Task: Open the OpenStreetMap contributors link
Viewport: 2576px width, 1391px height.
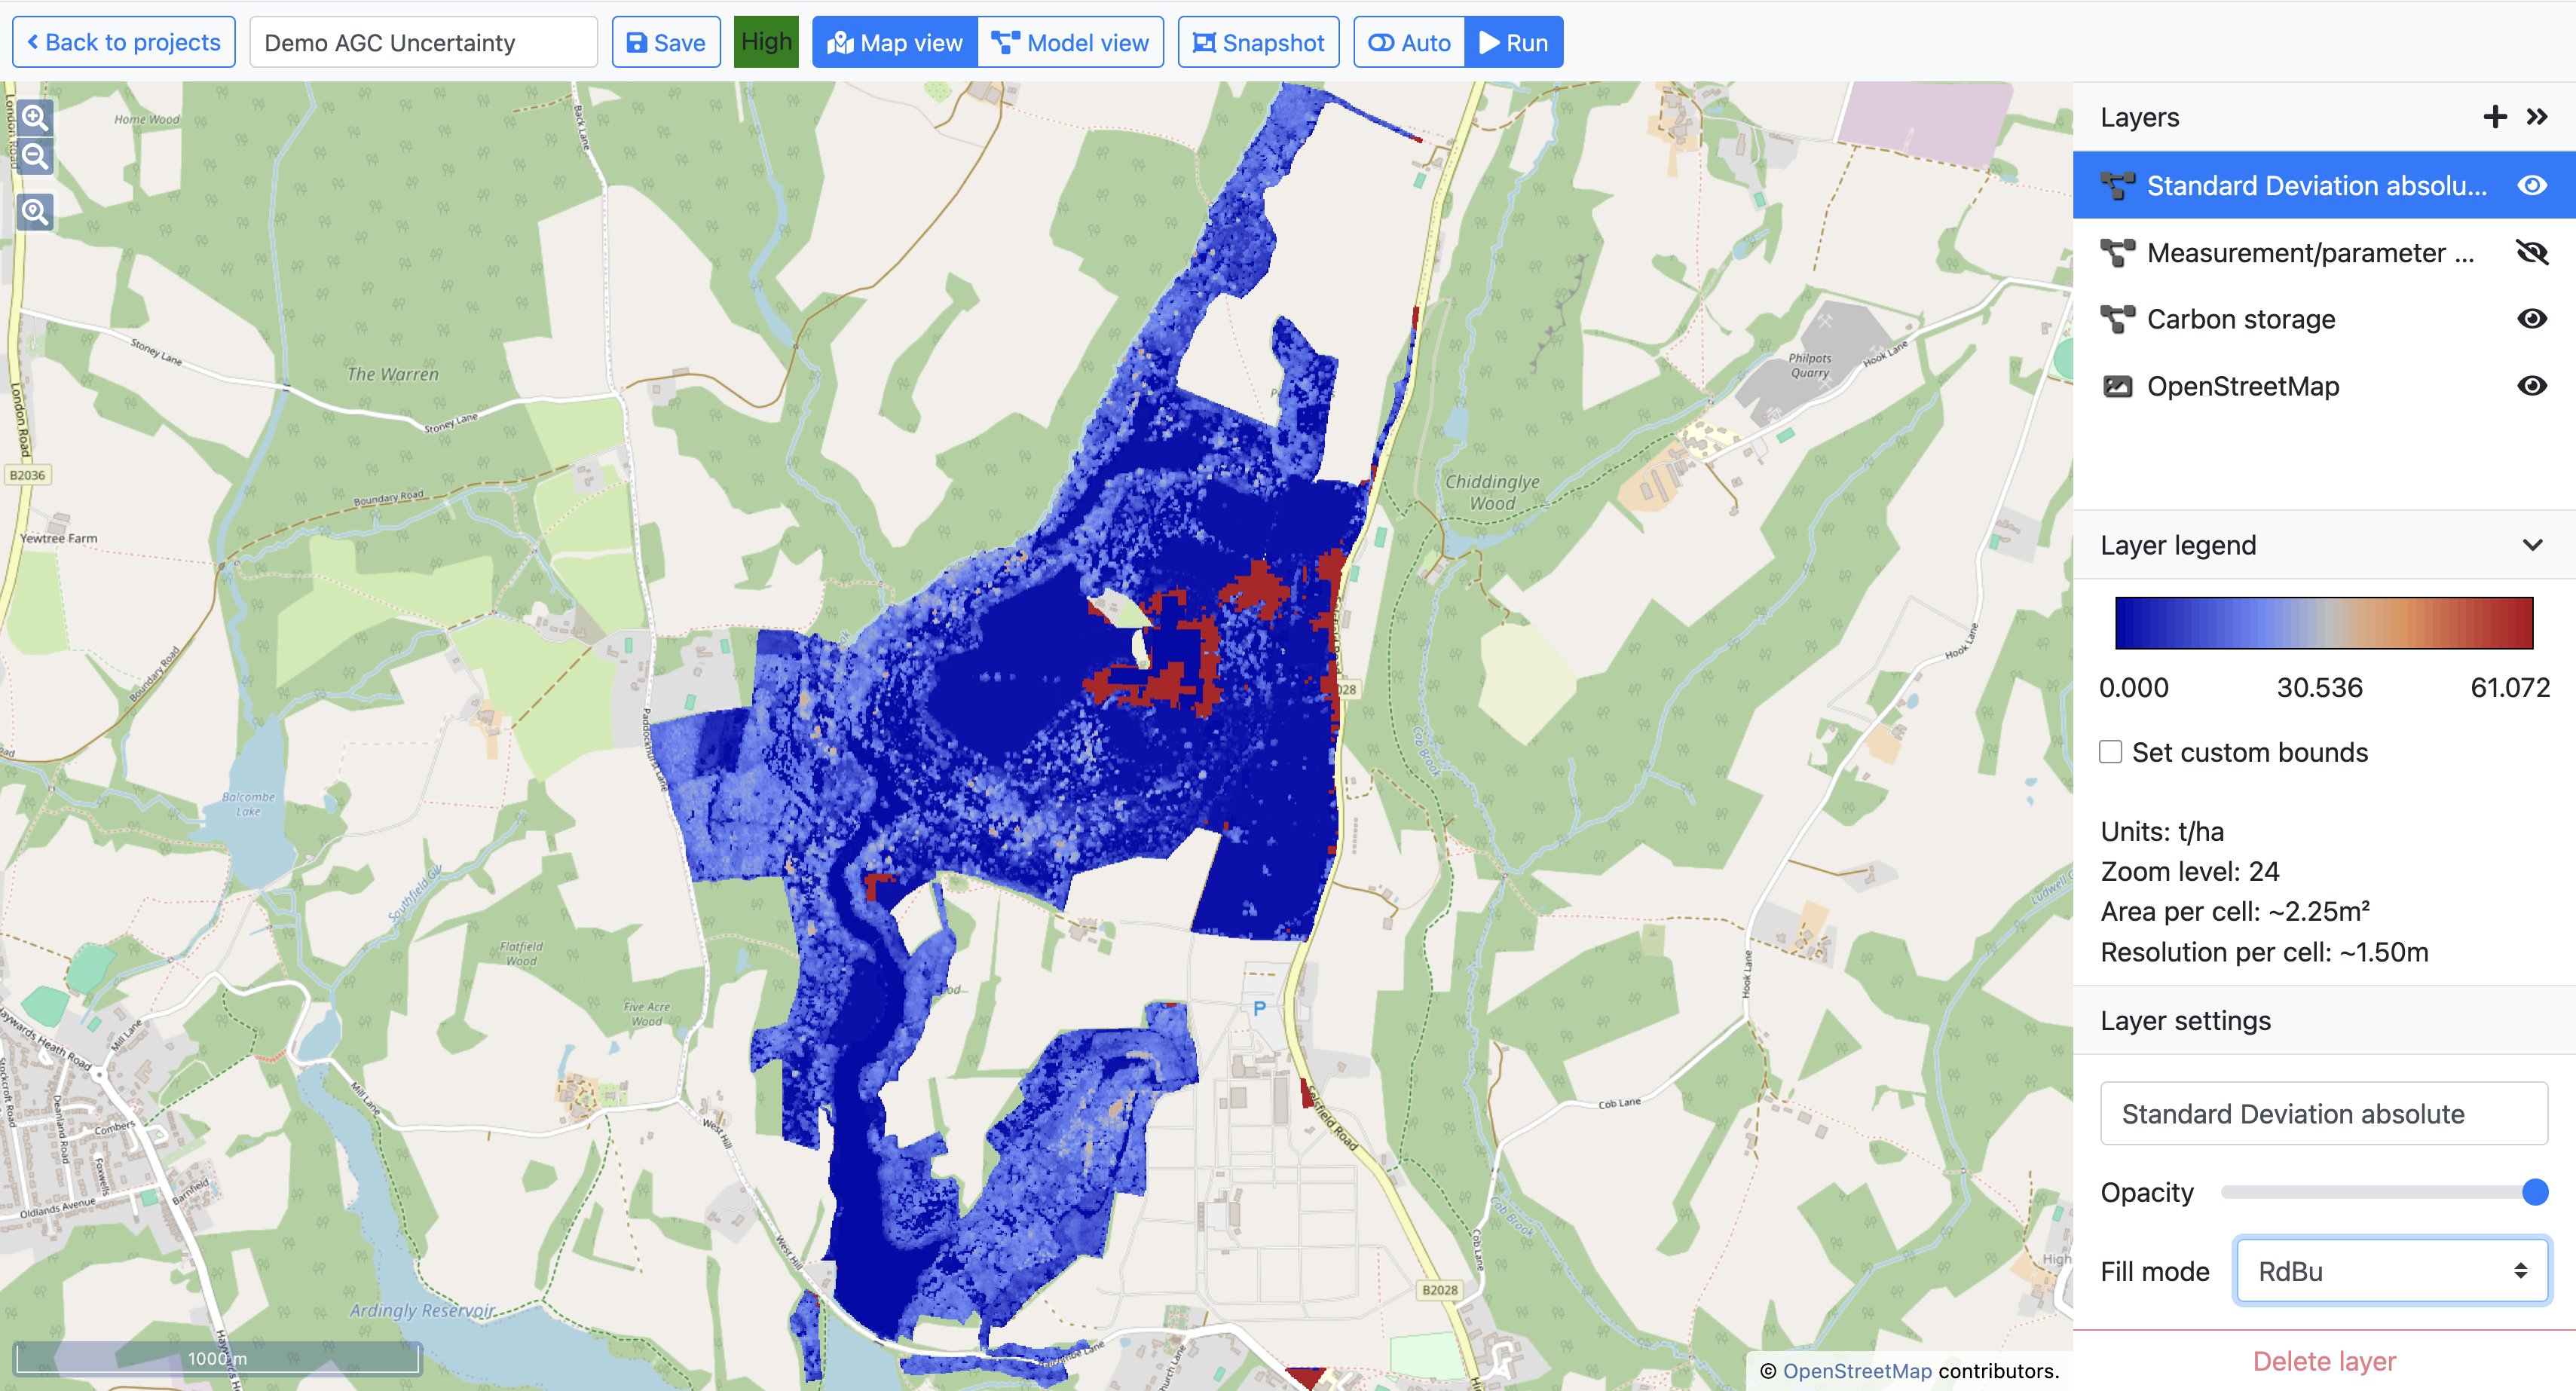Action: [x=1857, y=1371]
